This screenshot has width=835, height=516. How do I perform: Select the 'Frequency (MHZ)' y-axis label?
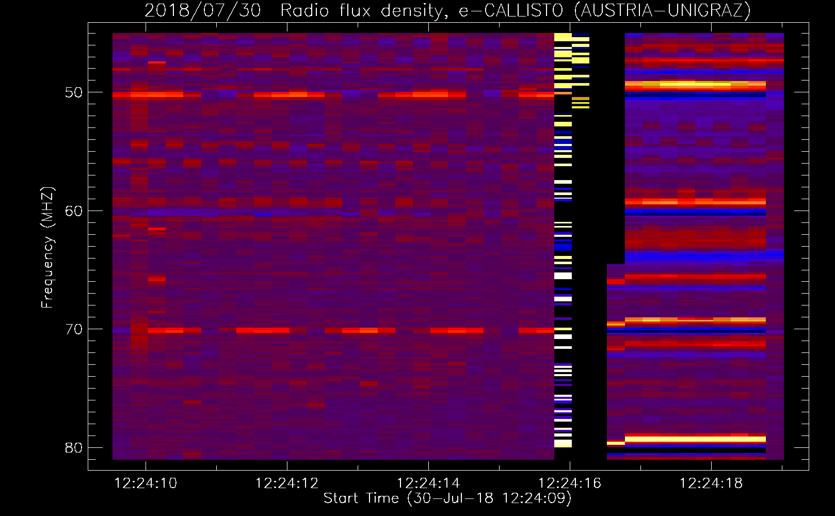pyautogui.click(x=47, y=248)
